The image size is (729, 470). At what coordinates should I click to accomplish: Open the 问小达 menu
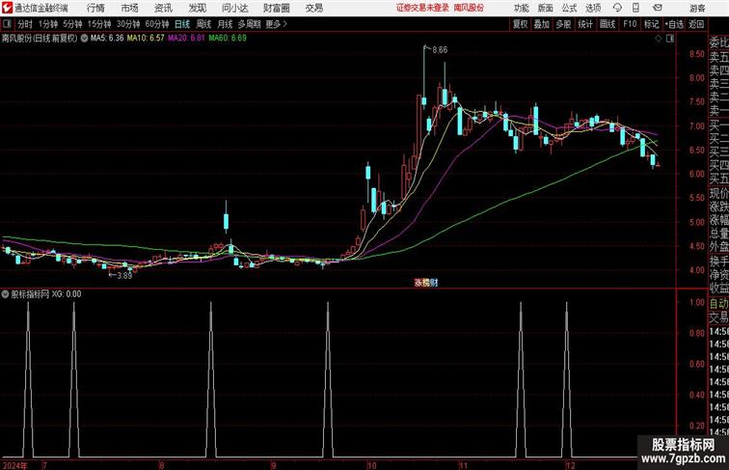click(234, 8)
